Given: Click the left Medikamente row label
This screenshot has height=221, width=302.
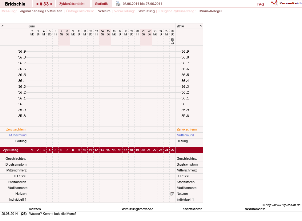Looking at the screenshot, I should (x=18, y=188).
